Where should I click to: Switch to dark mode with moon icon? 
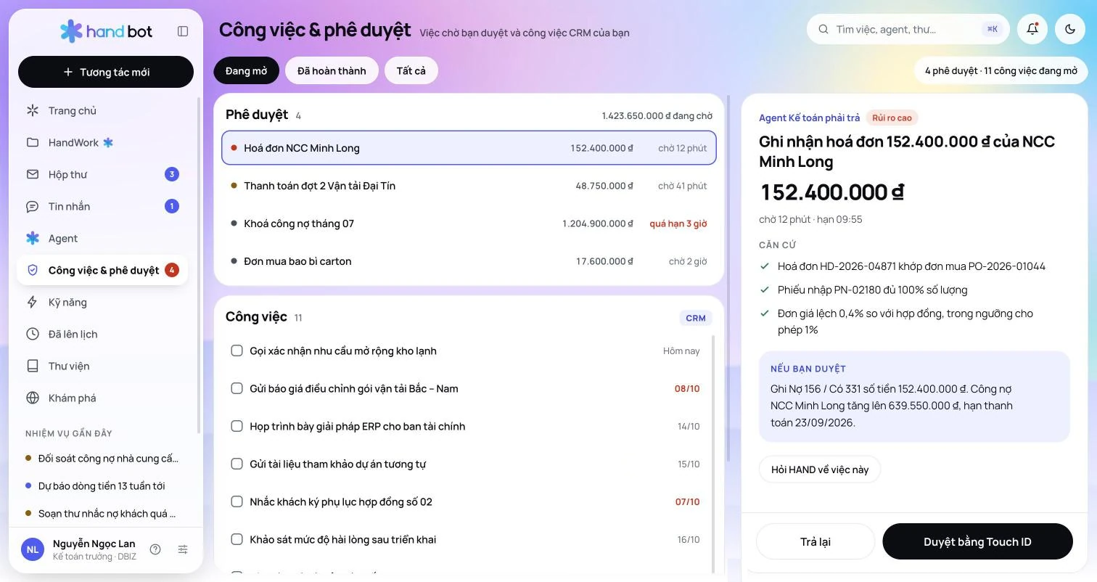click(1070, 29)
